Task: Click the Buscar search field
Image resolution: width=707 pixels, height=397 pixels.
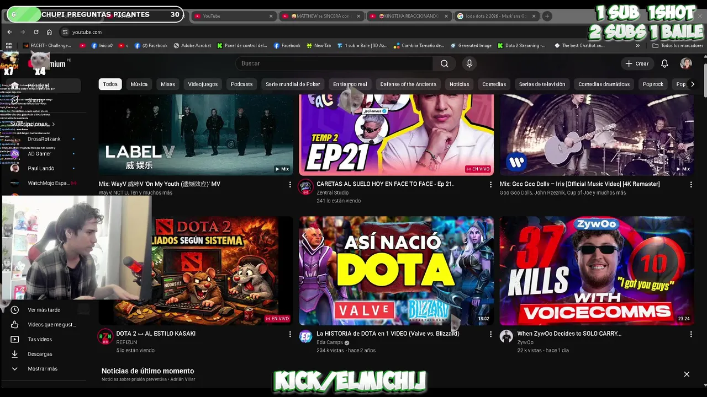Action: [x=334, y=63]
